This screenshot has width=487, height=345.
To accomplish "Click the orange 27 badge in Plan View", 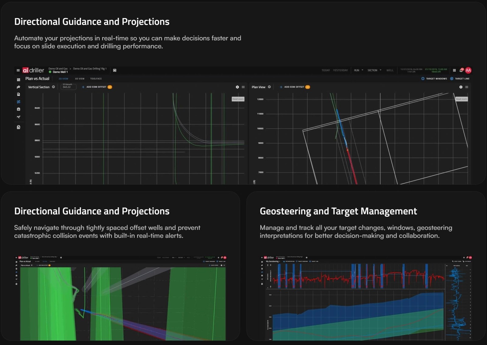I will pyautogui.click(x=308, y=87).
